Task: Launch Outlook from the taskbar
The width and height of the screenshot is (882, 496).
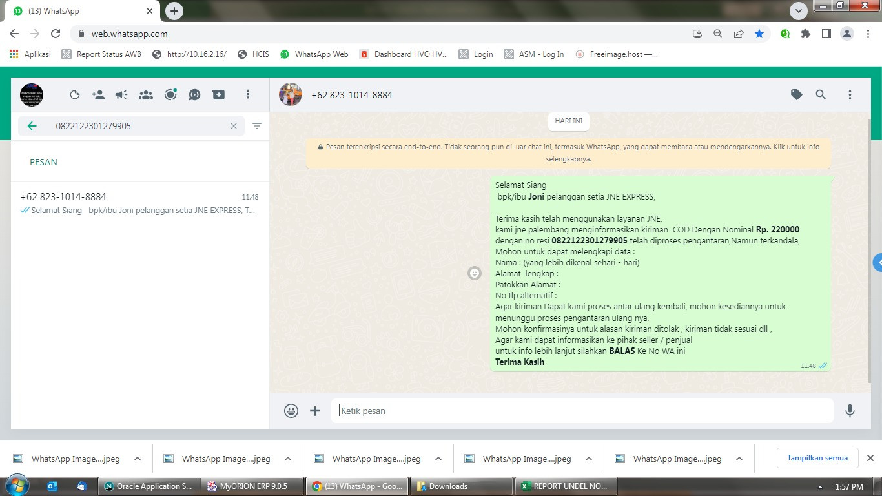Action: point(53,486)
